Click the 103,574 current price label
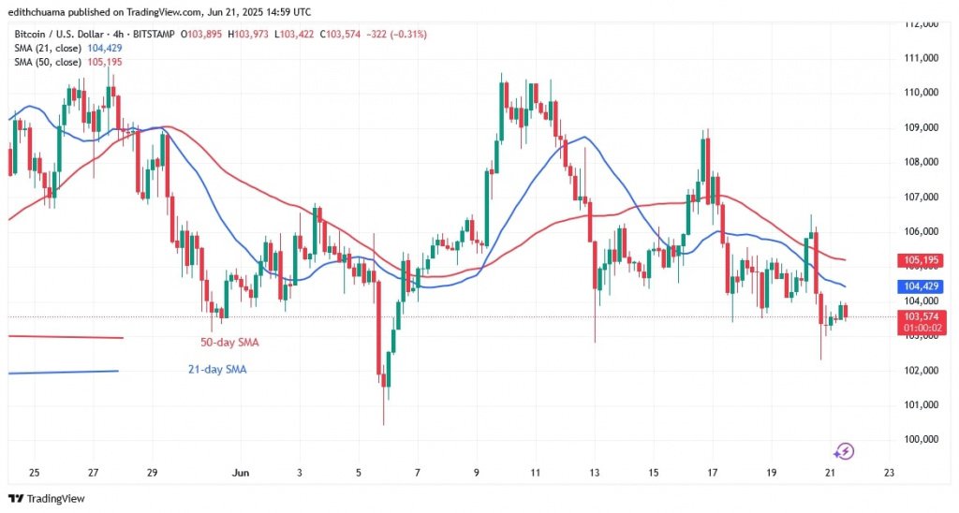The width and height of the screenshot is (959, 513). click(922, 316)
